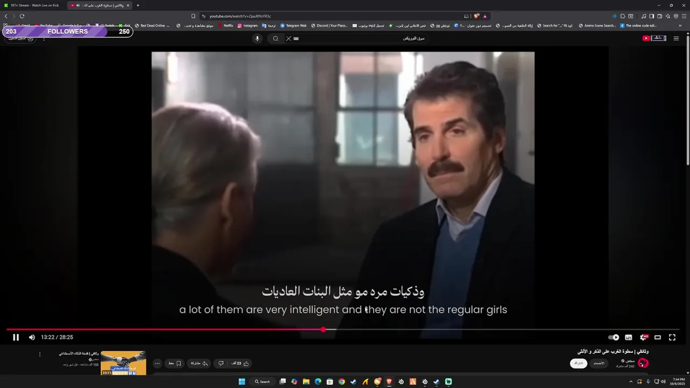This screenshot has width=690, height=388.
Task: Open a new browser tab
Action: pyautogui.click(x=137, y=5)
